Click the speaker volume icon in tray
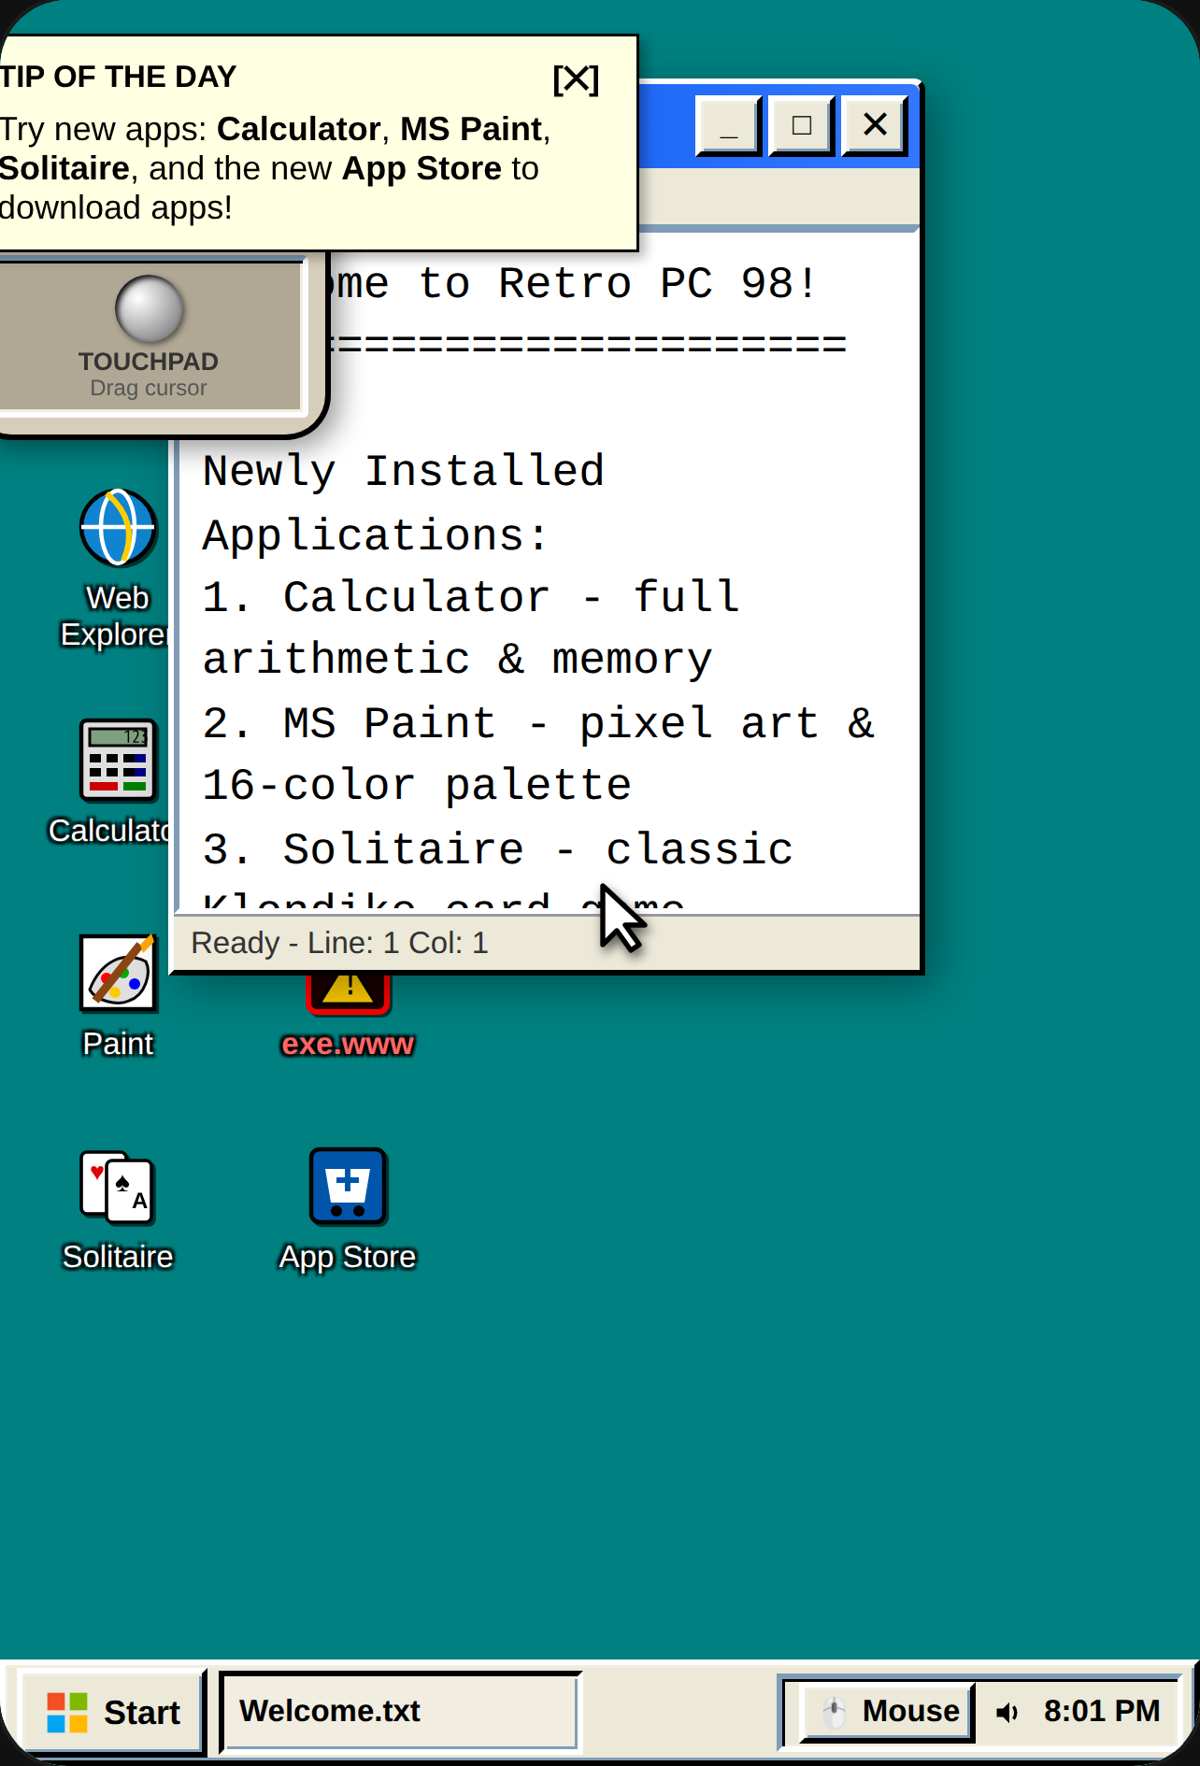The width and height of the screenshot is (1200, 1766). click(1007, 1712)
